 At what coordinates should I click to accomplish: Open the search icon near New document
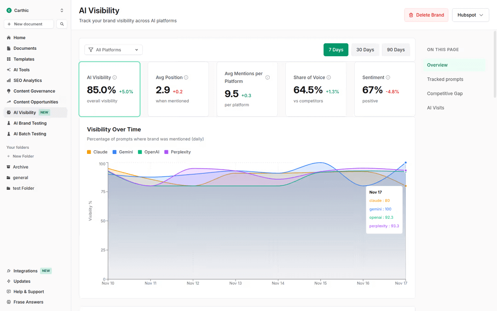pyautogui.click(x=62, y=23)
